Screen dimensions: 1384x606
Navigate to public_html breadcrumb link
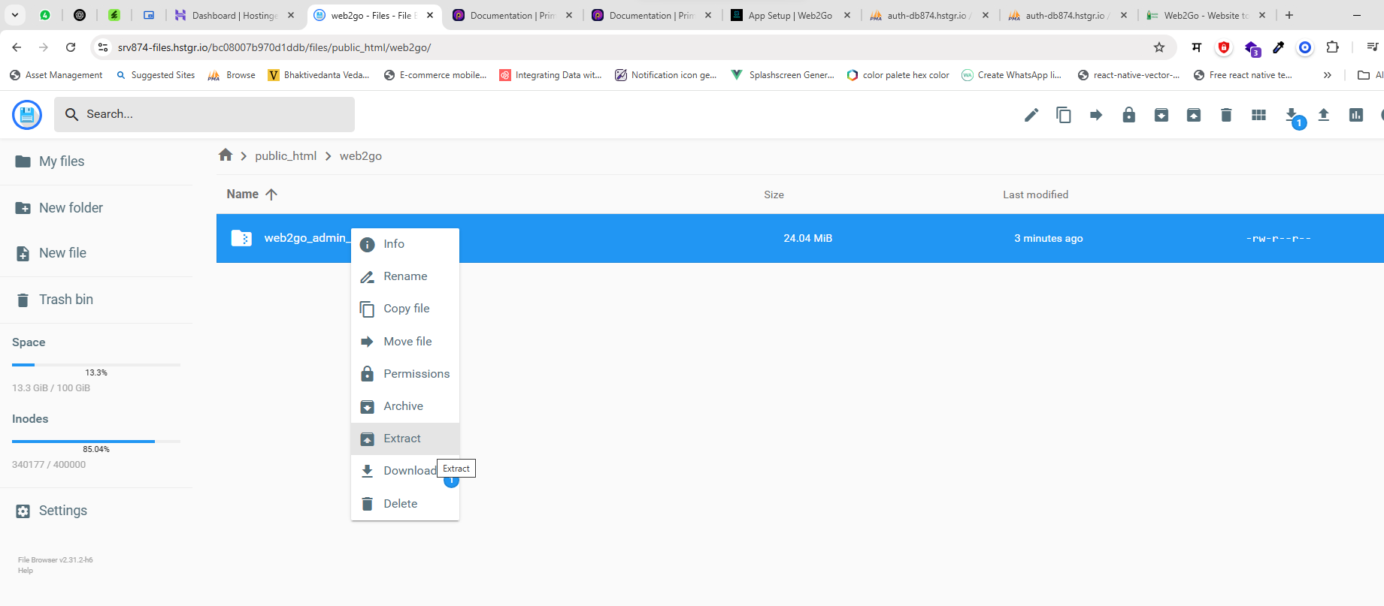286,156
